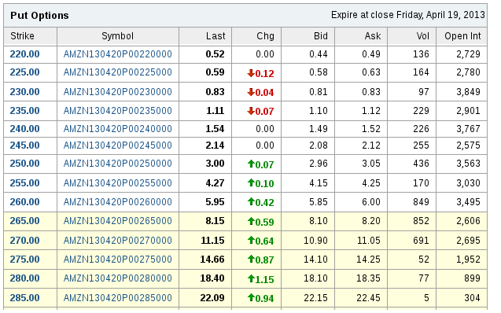Open the 230.00 strike price link

coord(24,92)
